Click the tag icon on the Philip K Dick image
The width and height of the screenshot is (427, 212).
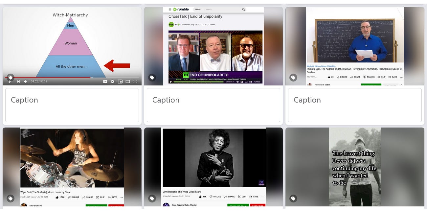click(293, 78)
